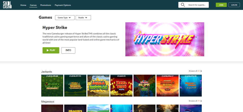Click the Games page heading
The image size is (243, 112).
pyautogui.click(x=45, y=18)
